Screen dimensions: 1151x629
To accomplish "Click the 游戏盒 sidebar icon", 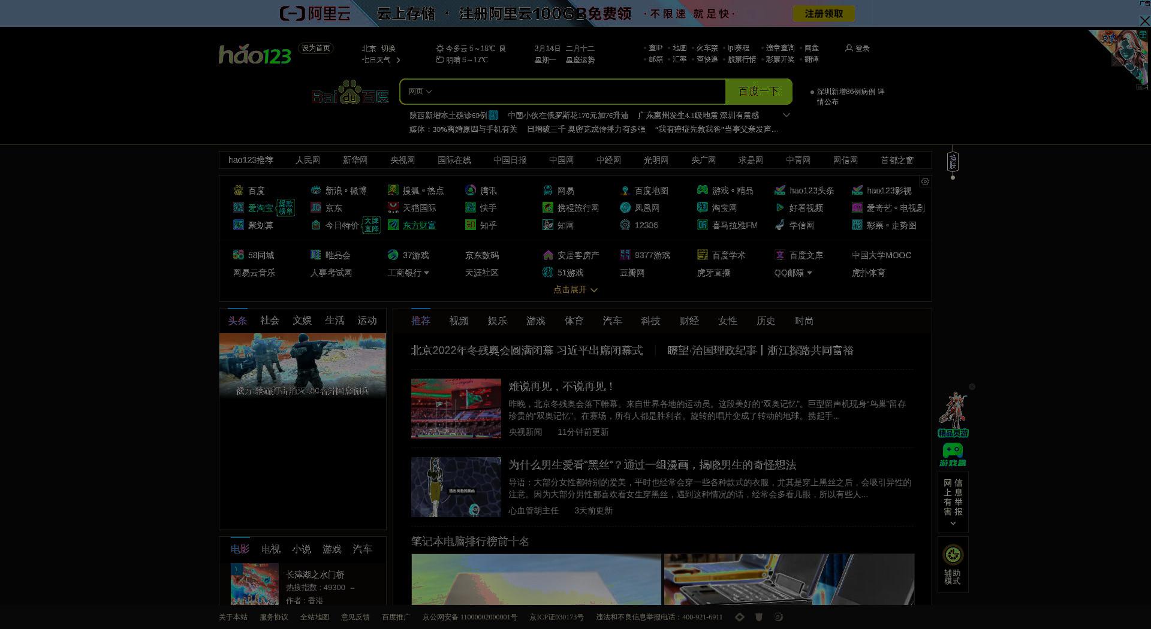I will tap(953, 455).
